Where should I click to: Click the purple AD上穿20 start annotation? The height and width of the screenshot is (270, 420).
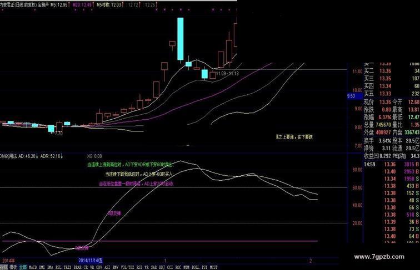tap(136, 184)
